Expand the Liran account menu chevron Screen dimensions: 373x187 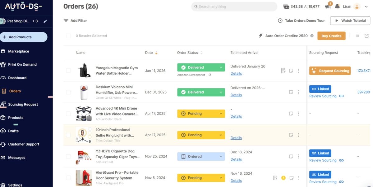click(x=366, y=6)
